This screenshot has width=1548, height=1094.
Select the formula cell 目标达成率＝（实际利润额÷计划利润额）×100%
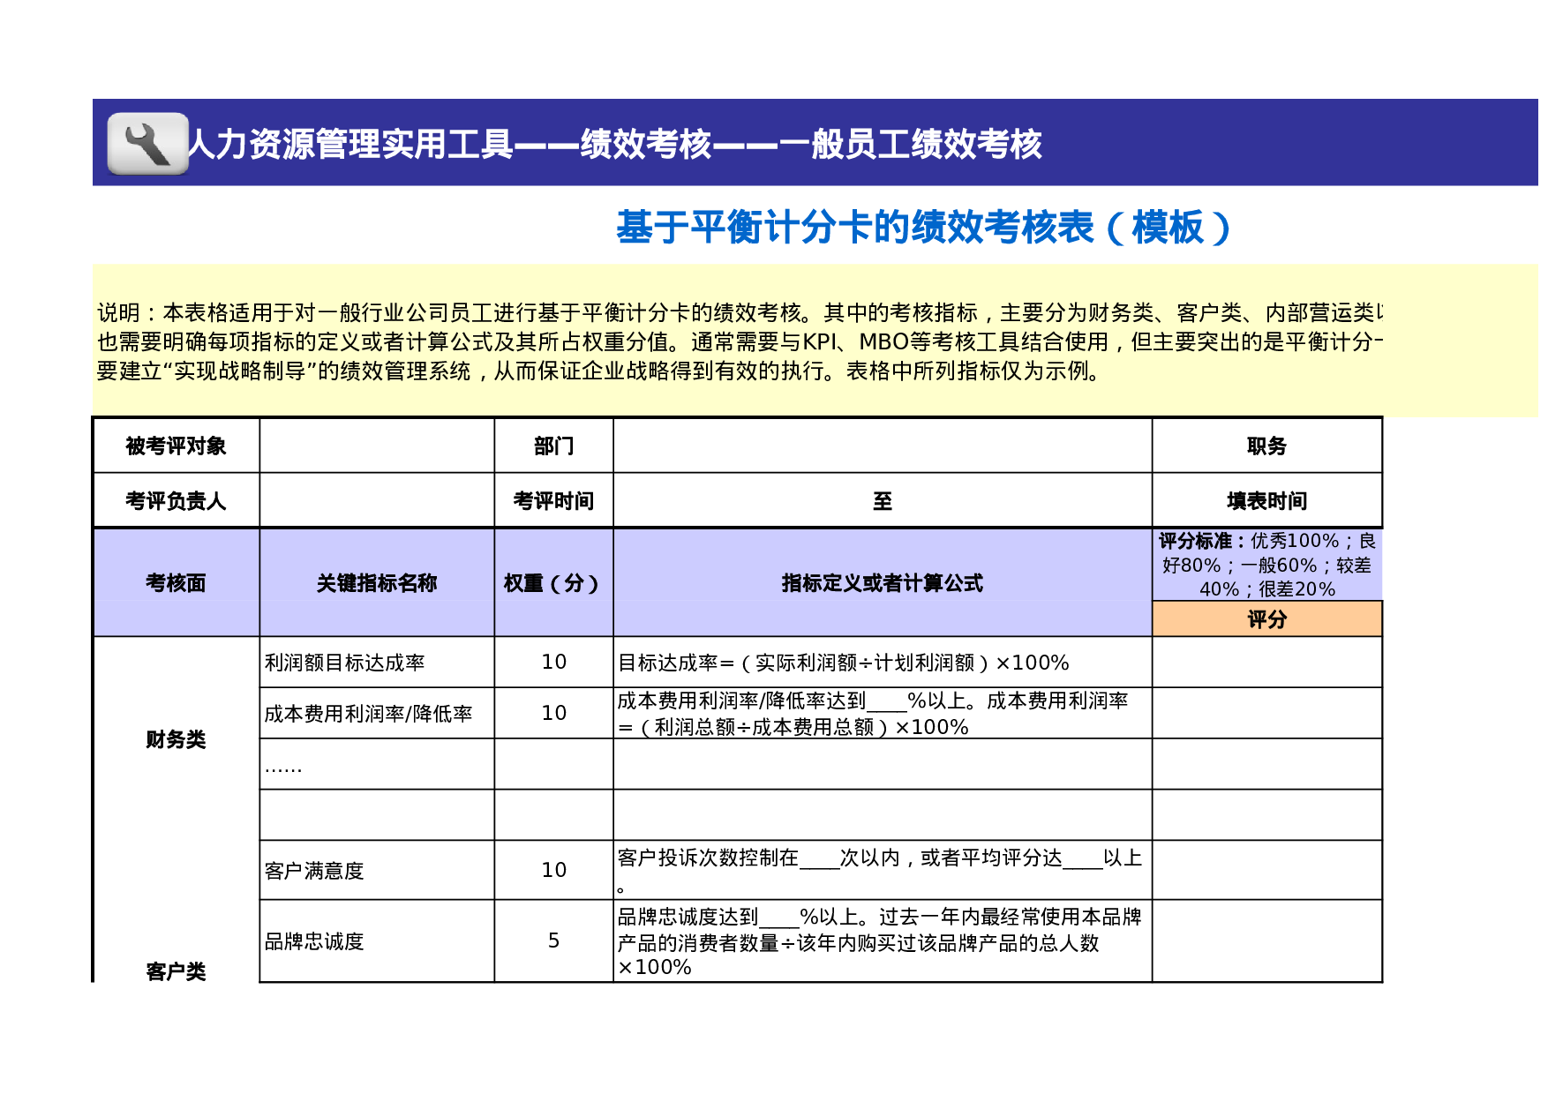[x=883, y=661]
